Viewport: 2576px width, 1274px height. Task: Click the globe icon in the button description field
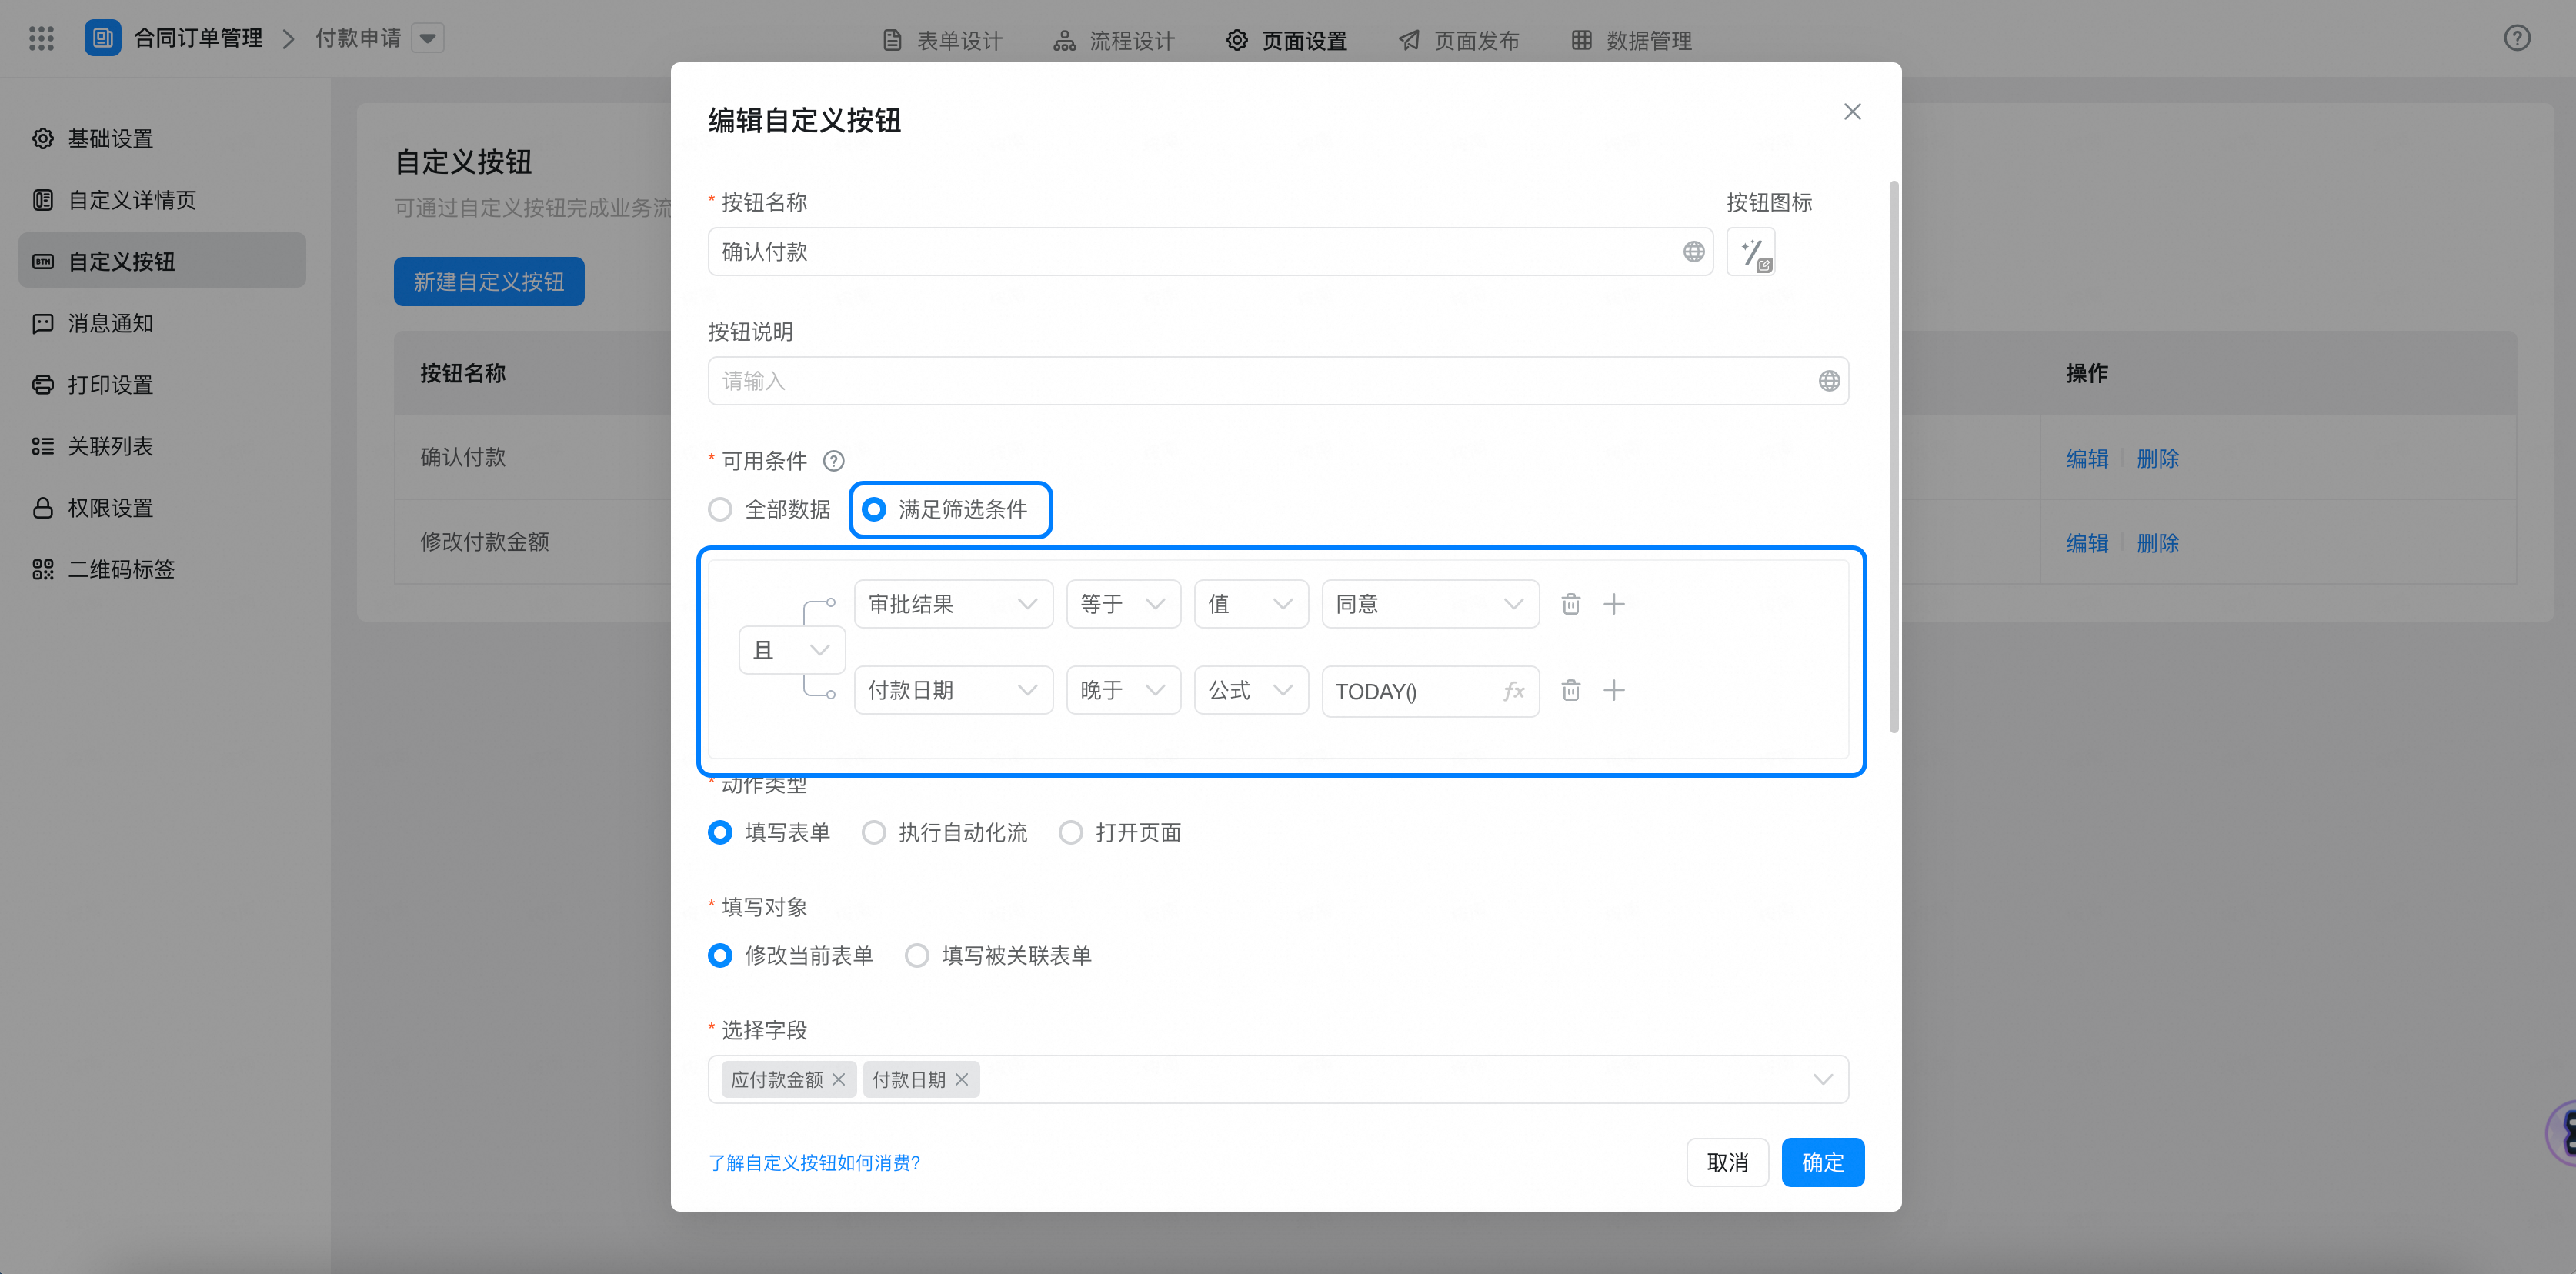[1828, 381]
